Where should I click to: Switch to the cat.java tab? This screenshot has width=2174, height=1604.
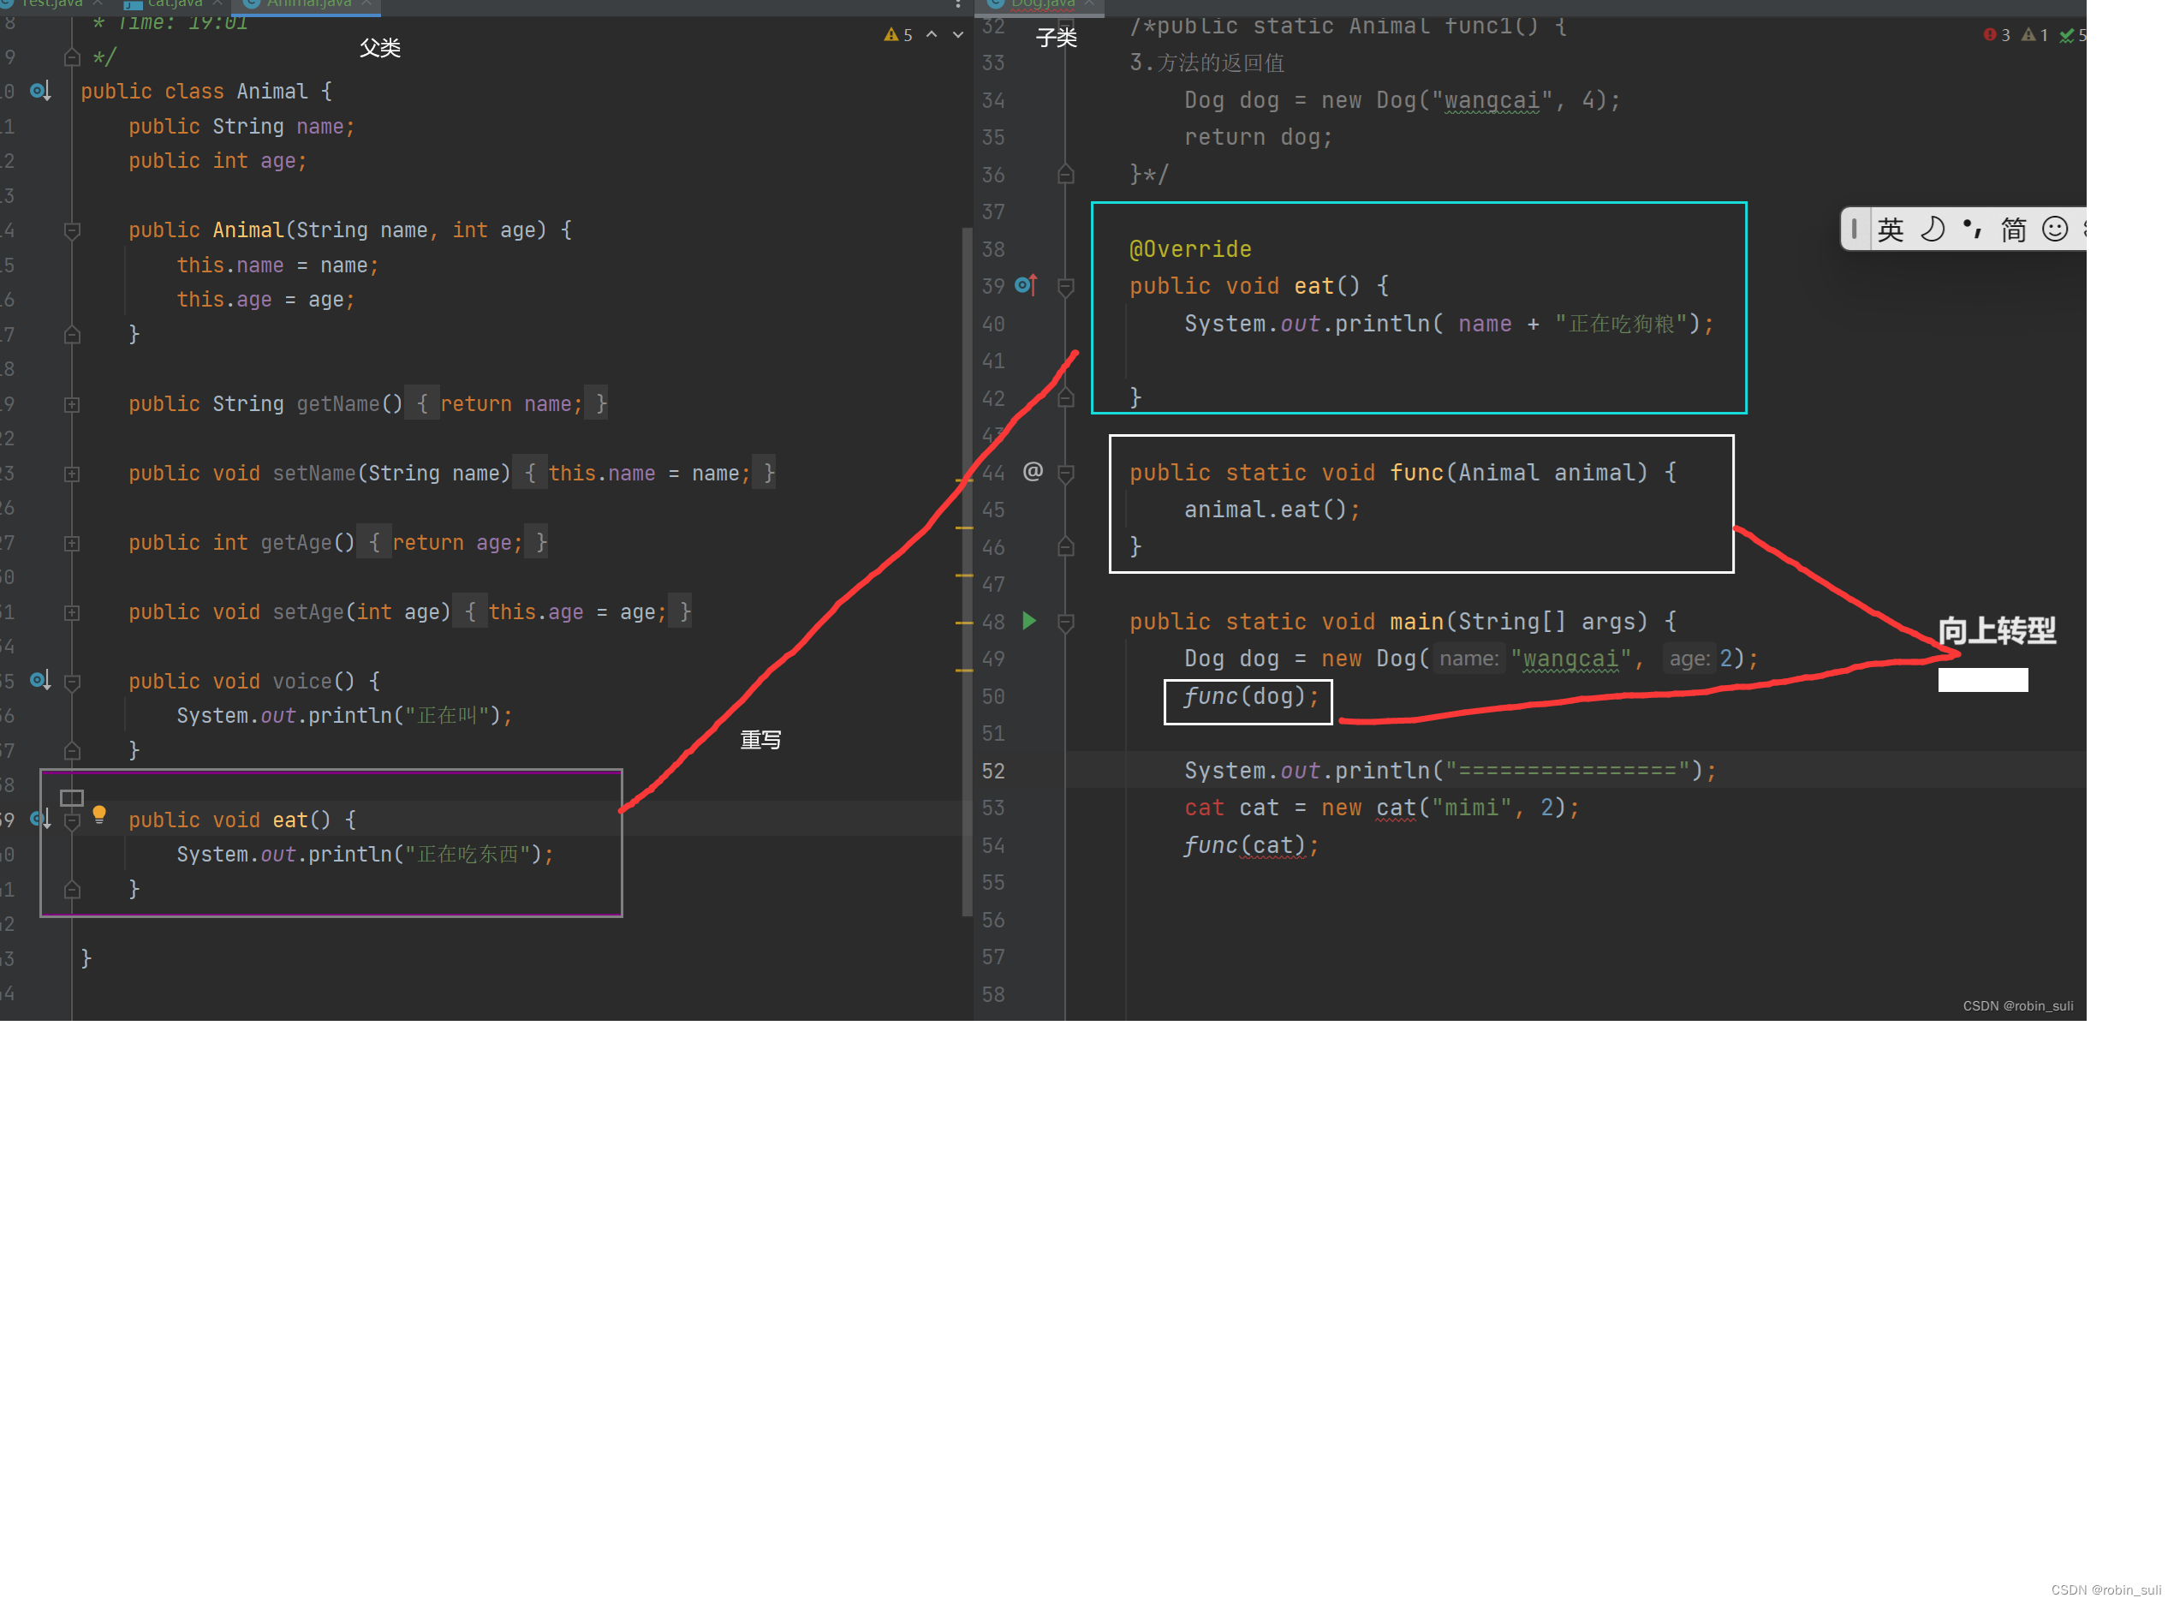pyautogui.click(x=174, y=4)
